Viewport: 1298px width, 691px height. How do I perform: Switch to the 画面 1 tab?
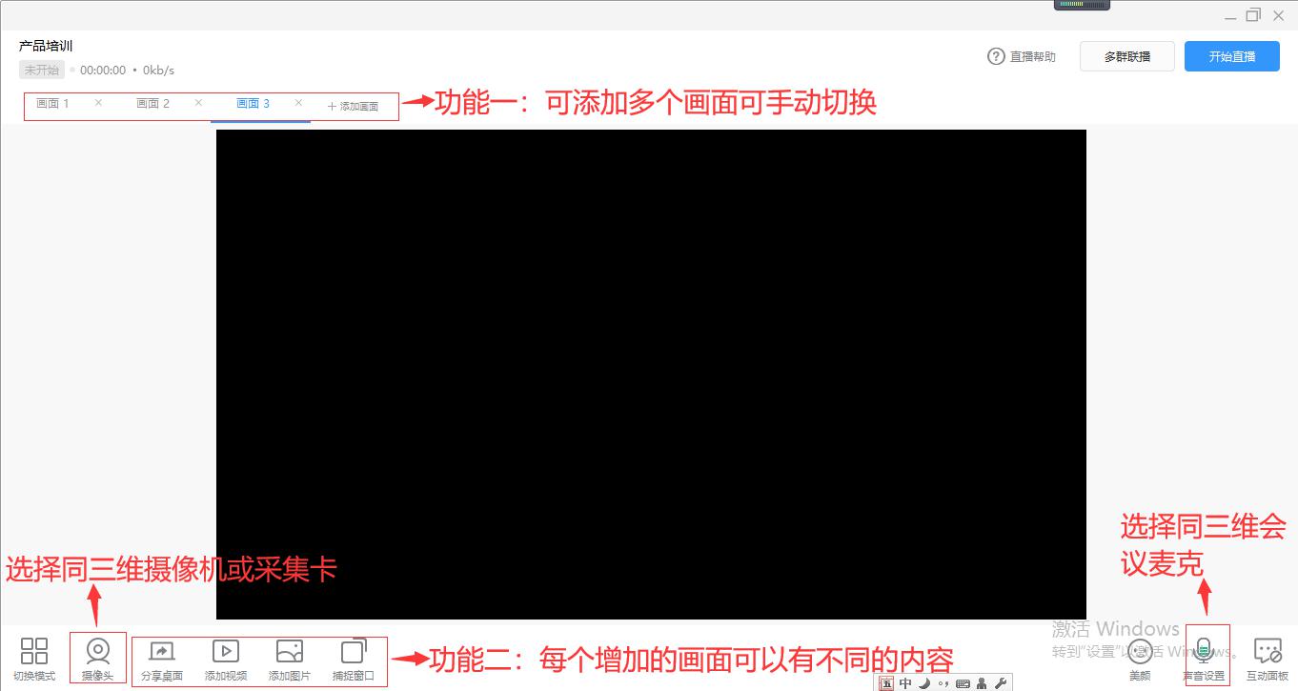pos(52,103)
